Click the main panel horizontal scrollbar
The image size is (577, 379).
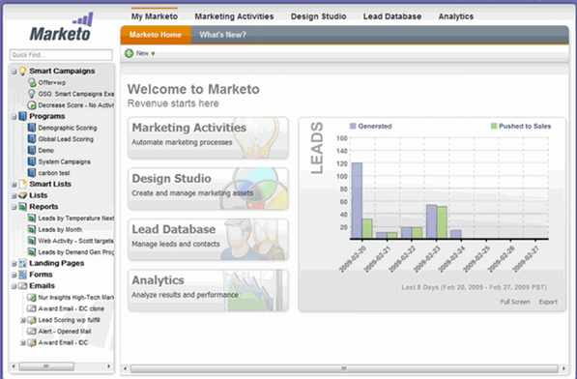[344, 368]
